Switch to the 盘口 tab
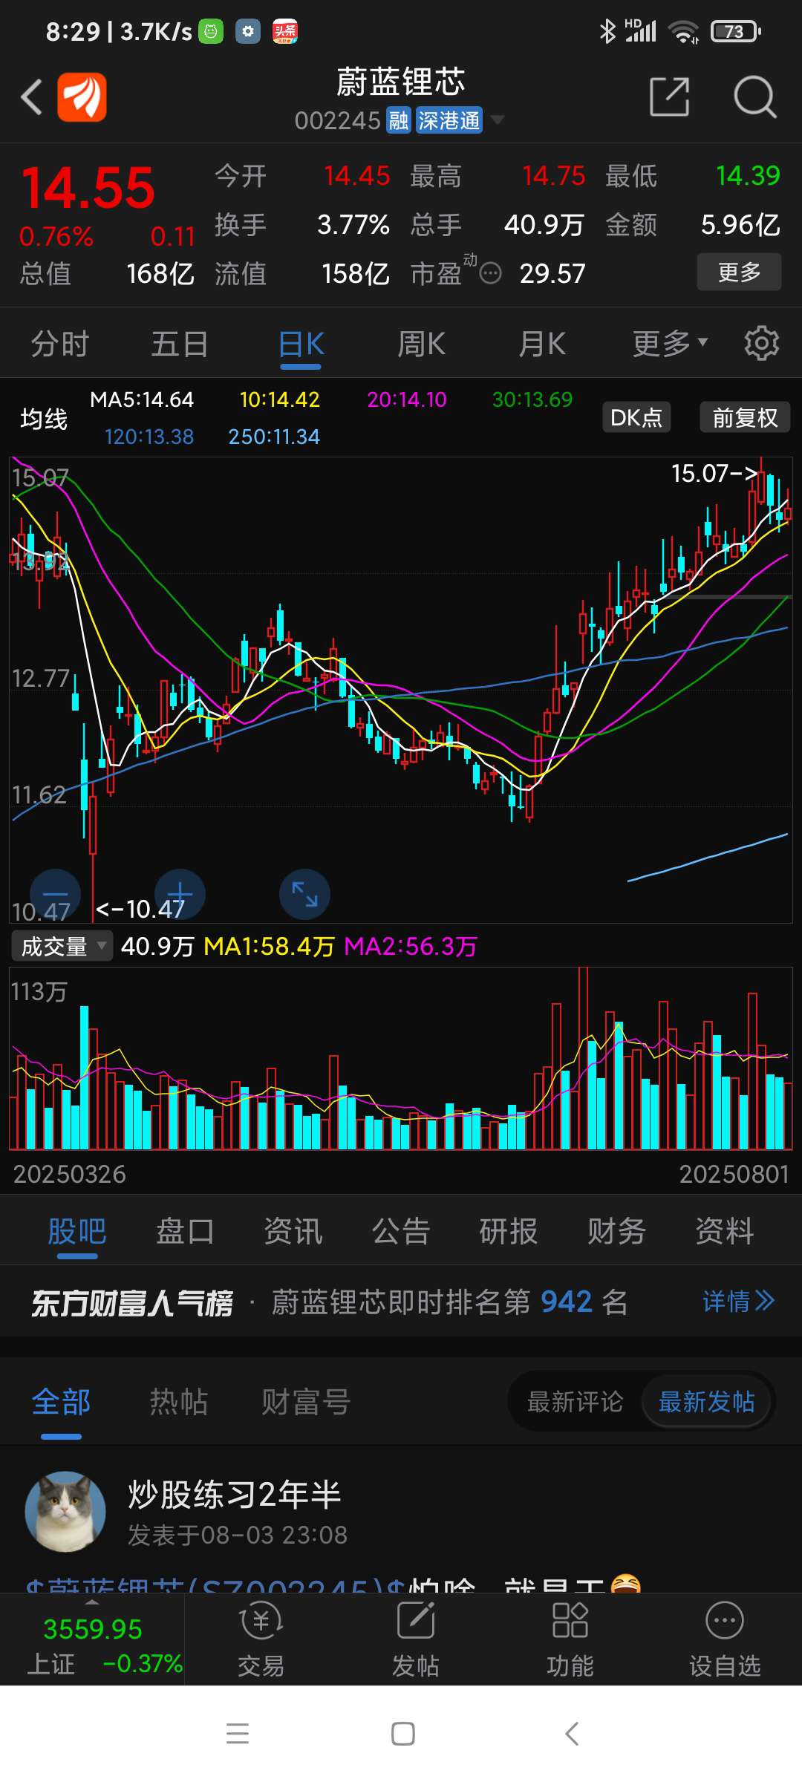This screenshot has height=1782, width=802. (x=185, y=1231)
